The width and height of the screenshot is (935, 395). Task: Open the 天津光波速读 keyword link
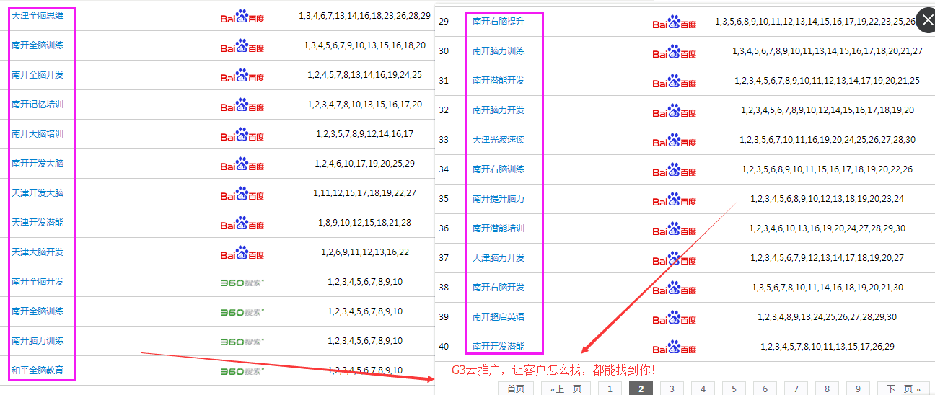pos(499,140)
